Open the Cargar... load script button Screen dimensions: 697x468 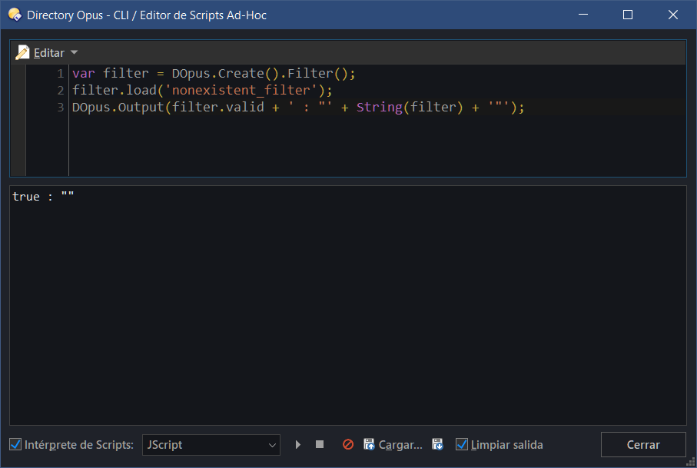point(393,444)
